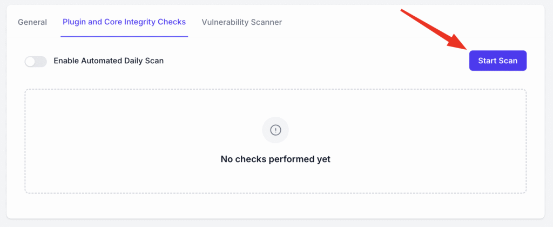Click the empty-state message heading
553x227 pixels.
(x=275, y=159)
